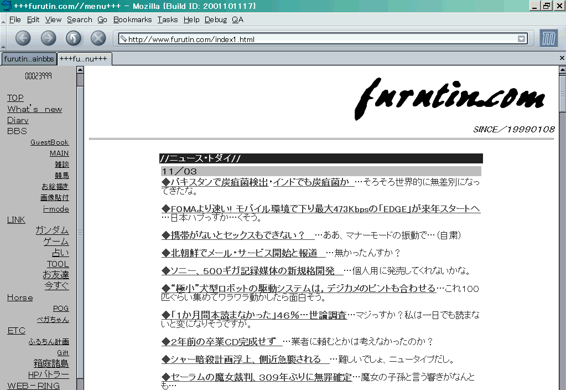Open the FOMAより速い EDGE news link
The width and height of the screenshot is (566, 390).
tap(321, 208)
